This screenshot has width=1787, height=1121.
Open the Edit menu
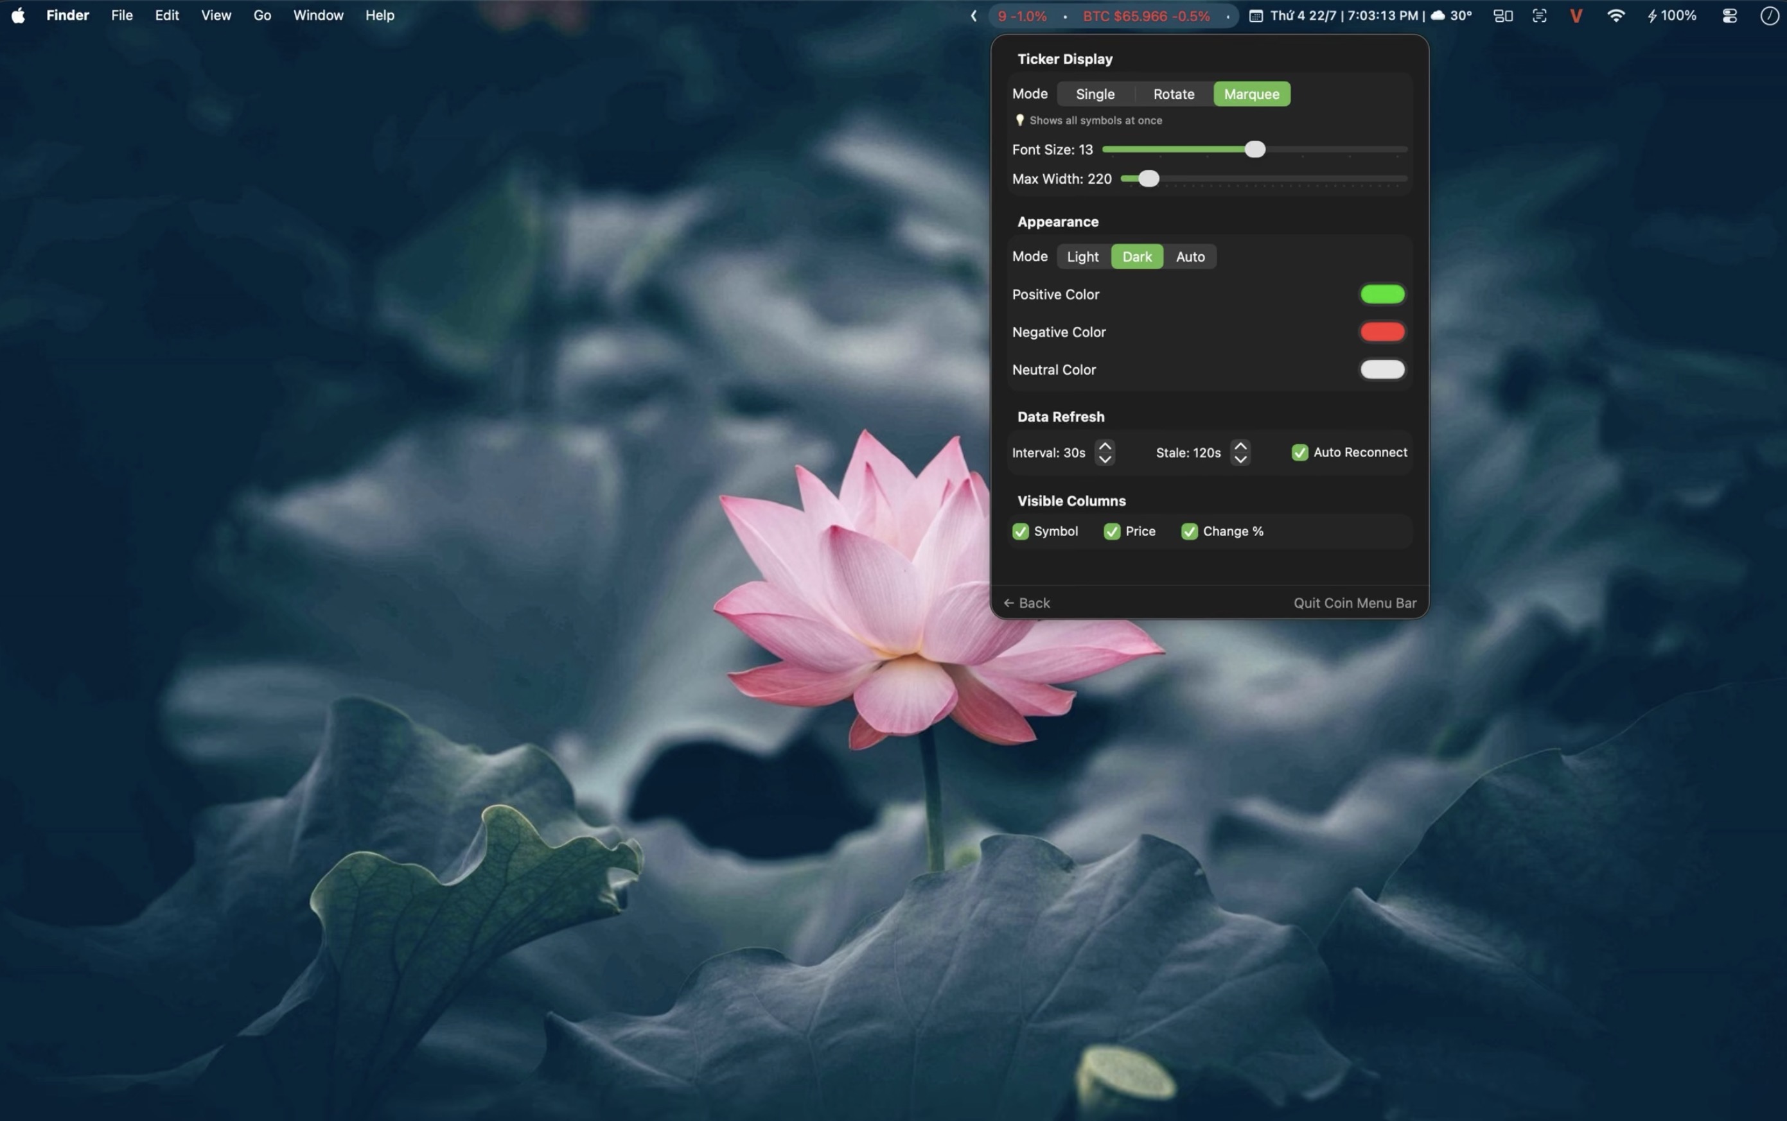click(167, 15)
